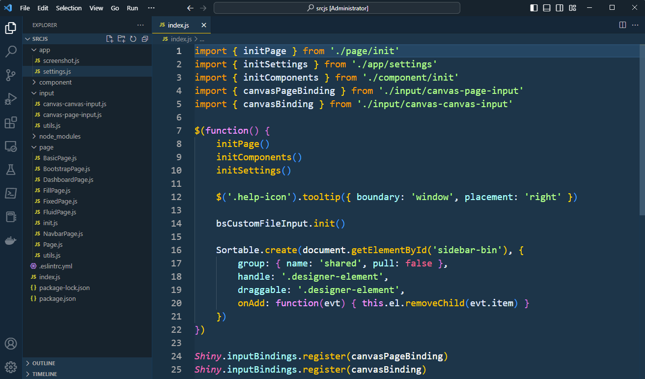Open the Manage gear settings icon
This screenshot has height=379, width=645.
(11, 367)
